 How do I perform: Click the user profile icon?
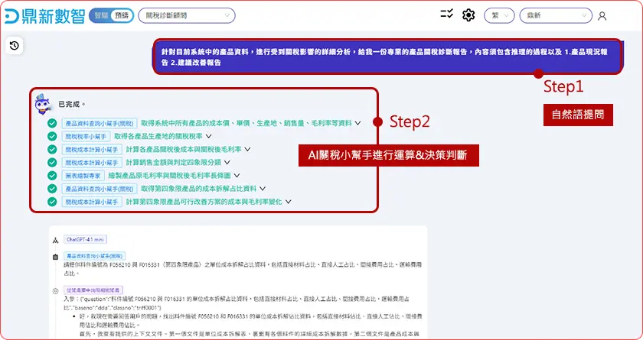[602, 16]
